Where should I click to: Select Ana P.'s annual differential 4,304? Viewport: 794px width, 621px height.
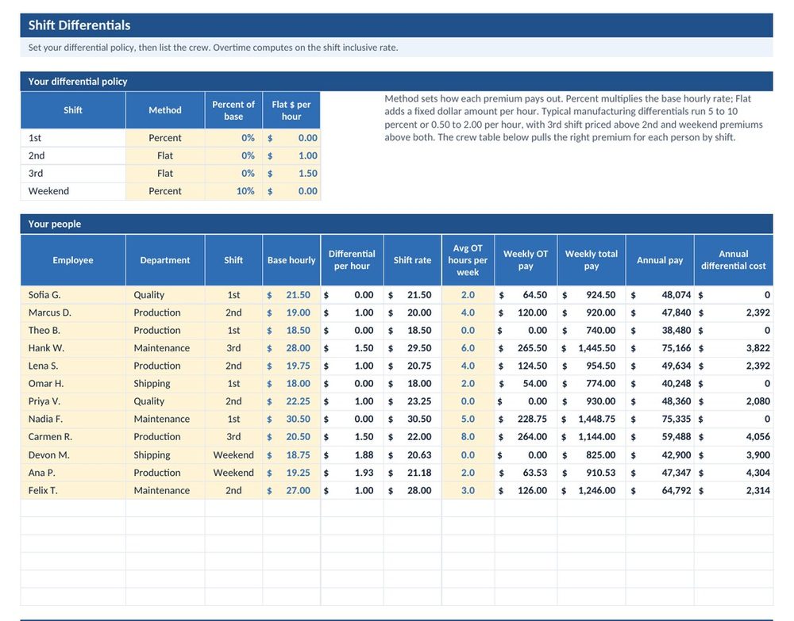point(733,473)
